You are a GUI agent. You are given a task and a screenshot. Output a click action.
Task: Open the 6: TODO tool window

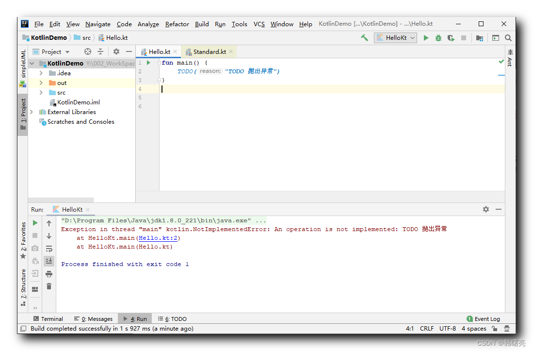(172, 318)
